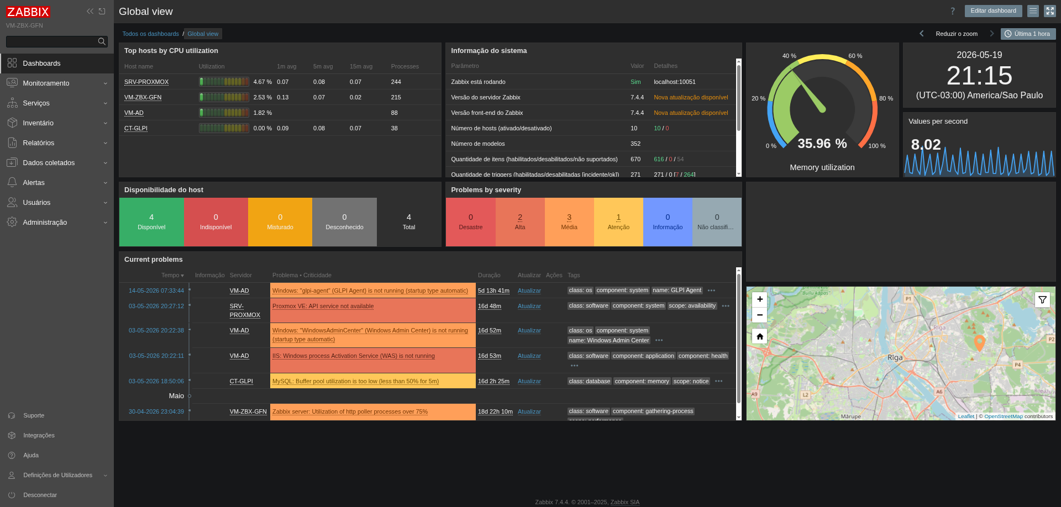Expand the Dados coletados menu chevron

coord(105,163)
